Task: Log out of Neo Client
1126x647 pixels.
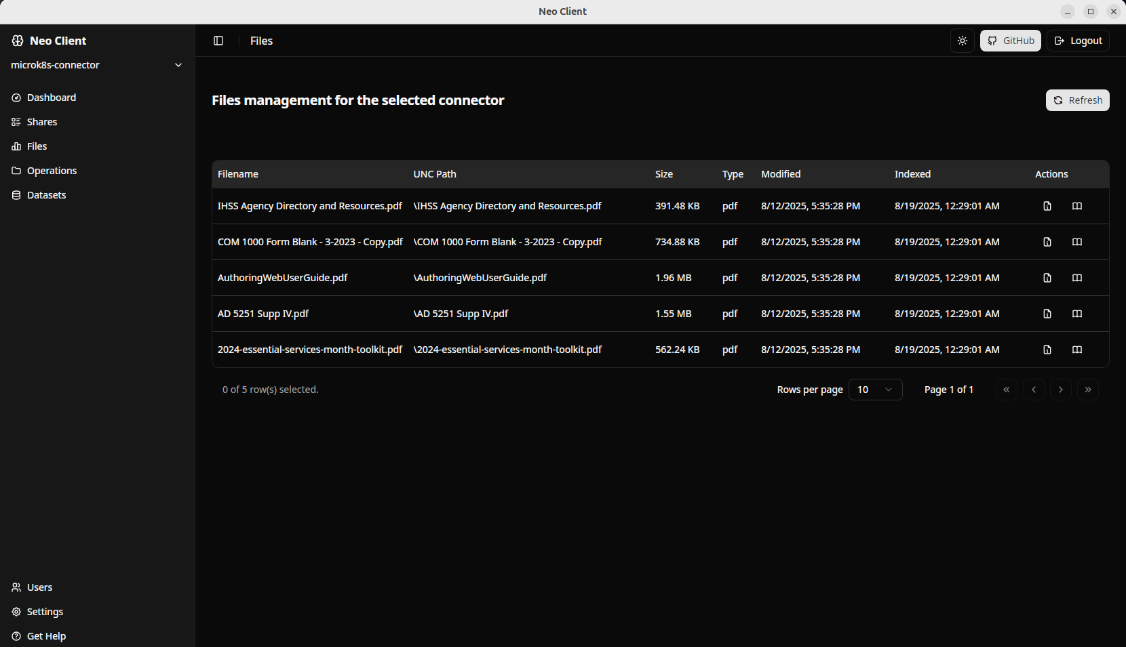Action: pyautogui.click(x=1077, y=41)
